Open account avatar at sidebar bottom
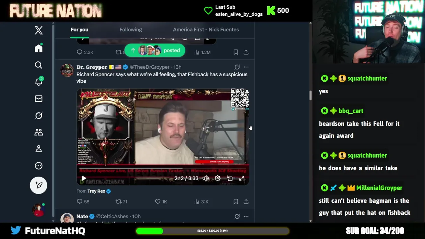Screen dimensions: 425x239 39,210
